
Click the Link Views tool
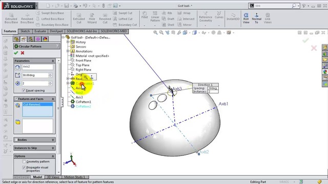click(x=268, y=18)
